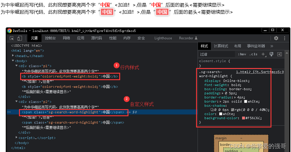Collapse the body element
Viewport: 291px width, 152px height.
coord(13,61)
